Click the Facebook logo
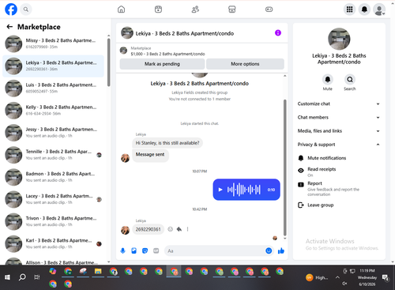Screen dimensions: 395x290 click(x=11, y=9)
